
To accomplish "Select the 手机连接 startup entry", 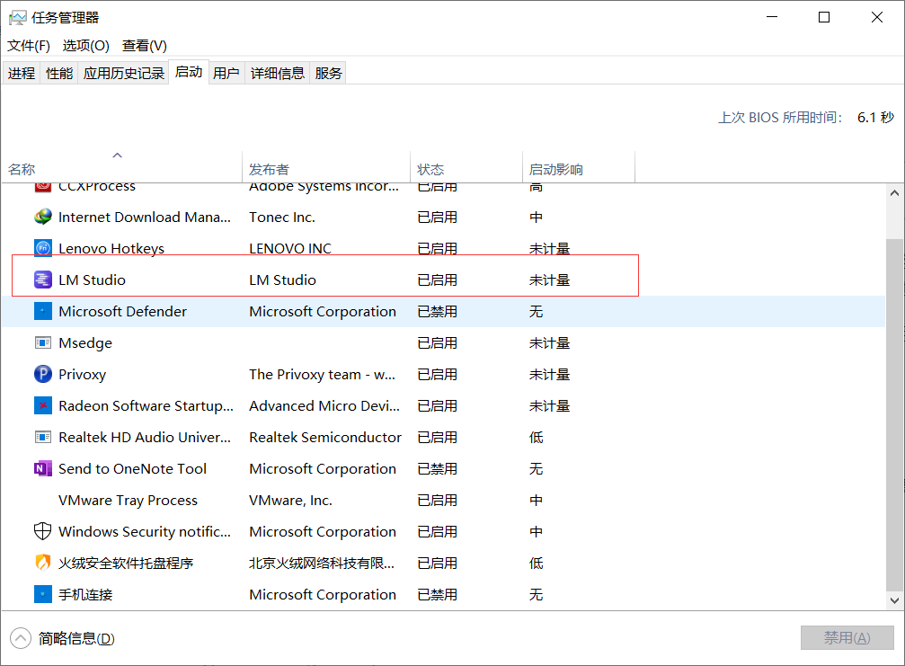I will (85, 594).
